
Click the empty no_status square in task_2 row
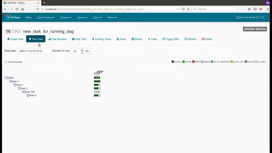click(x=99, y=85)
